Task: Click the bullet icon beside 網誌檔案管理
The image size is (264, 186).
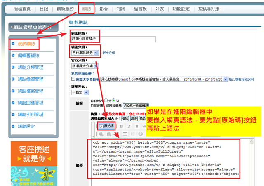Action: (13, 91)
